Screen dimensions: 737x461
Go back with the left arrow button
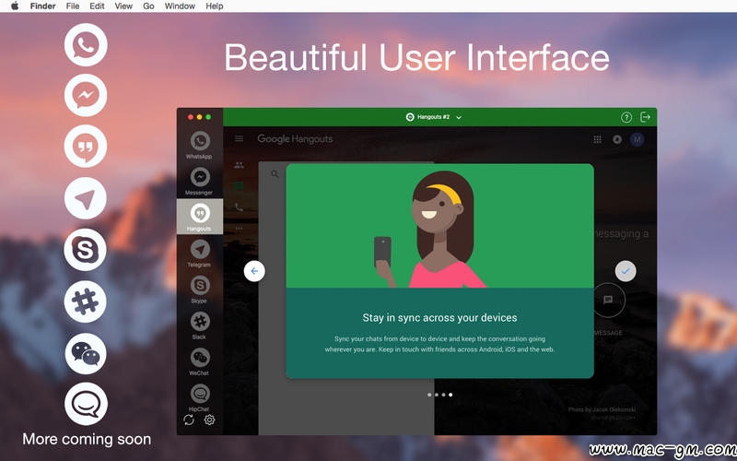[x=255, y=271]
